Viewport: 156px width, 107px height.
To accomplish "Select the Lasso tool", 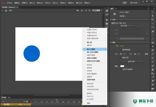I will 153,27.
